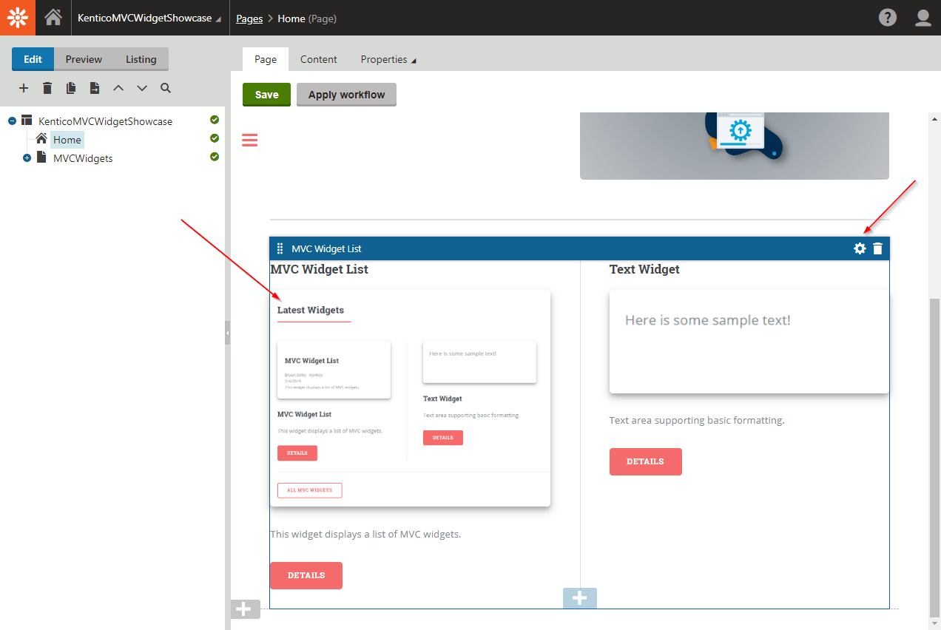
Task: Add a new page with plus icon
Action: pos(24,88)
